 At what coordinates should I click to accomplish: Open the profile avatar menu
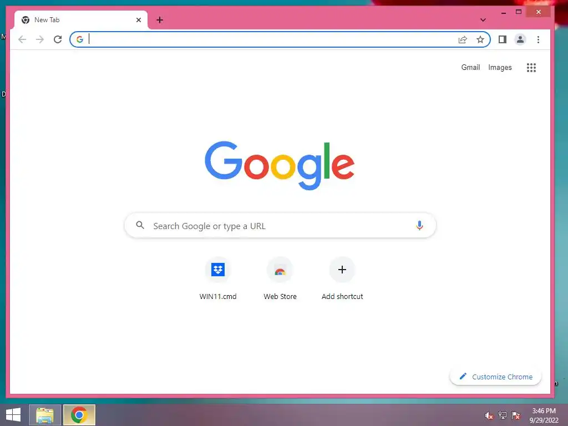point(520,39)
